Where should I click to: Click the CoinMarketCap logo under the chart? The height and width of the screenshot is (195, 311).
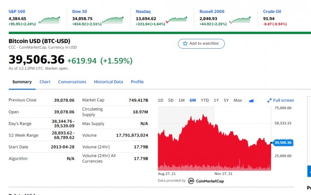pos(206,181)
